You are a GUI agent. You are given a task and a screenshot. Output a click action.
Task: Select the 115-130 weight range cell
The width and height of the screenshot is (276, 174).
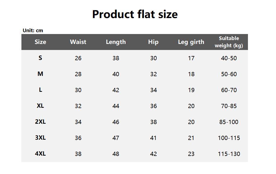[229, 154]
